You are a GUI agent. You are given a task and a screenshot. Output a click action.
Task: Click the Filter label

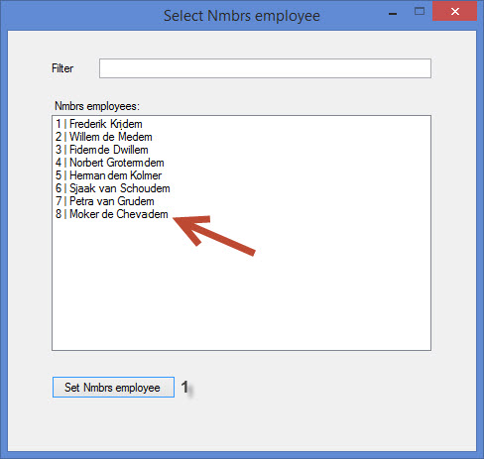point(62,68)
